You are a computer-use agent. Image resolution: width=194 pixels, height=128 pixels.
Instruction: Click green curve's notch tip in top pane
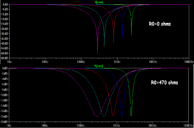click(131, 35)
